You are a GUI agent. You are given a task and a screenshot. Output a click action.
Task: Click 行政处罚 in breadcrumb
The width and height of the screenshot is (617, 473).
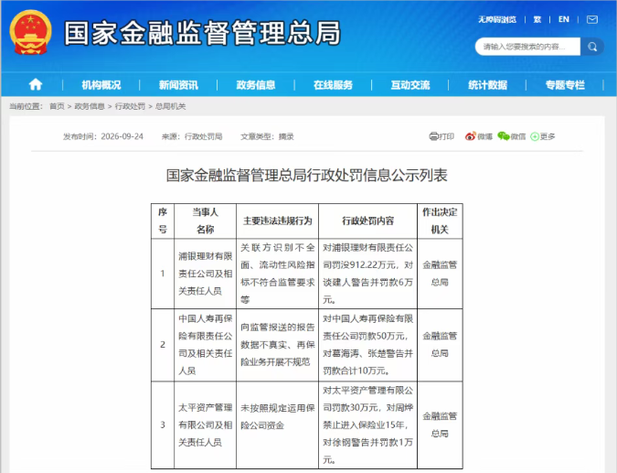coord(130,106)
